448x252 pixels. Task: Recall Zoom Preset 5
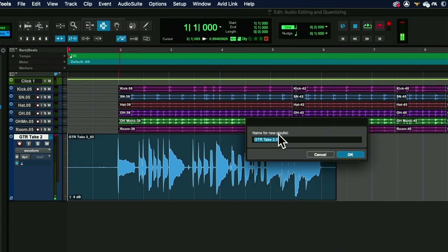tap(46, 39)
